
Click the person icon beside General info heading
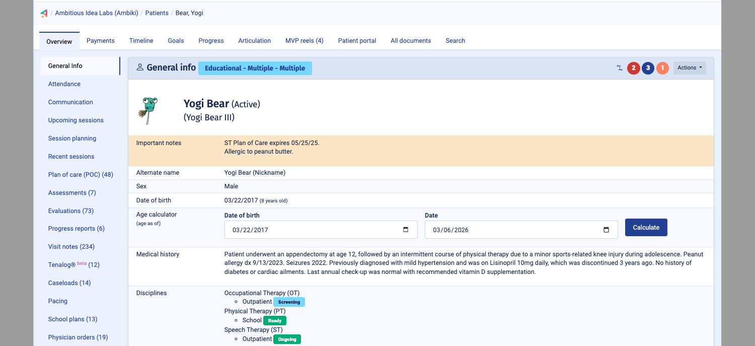pos(139,67)
